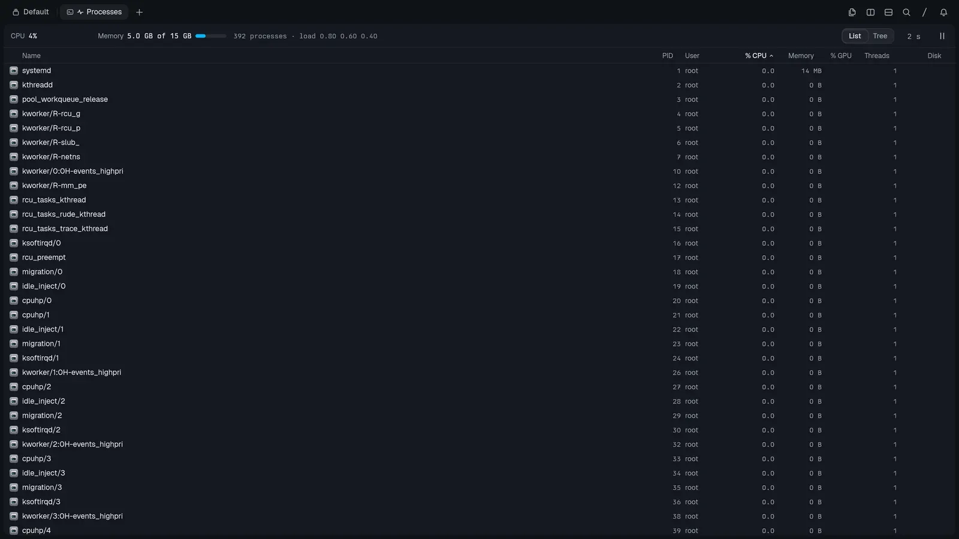The width and height of the screenshot is (959, 539).
Task: Select the systemd process name
Action: [x=37, y=71]
